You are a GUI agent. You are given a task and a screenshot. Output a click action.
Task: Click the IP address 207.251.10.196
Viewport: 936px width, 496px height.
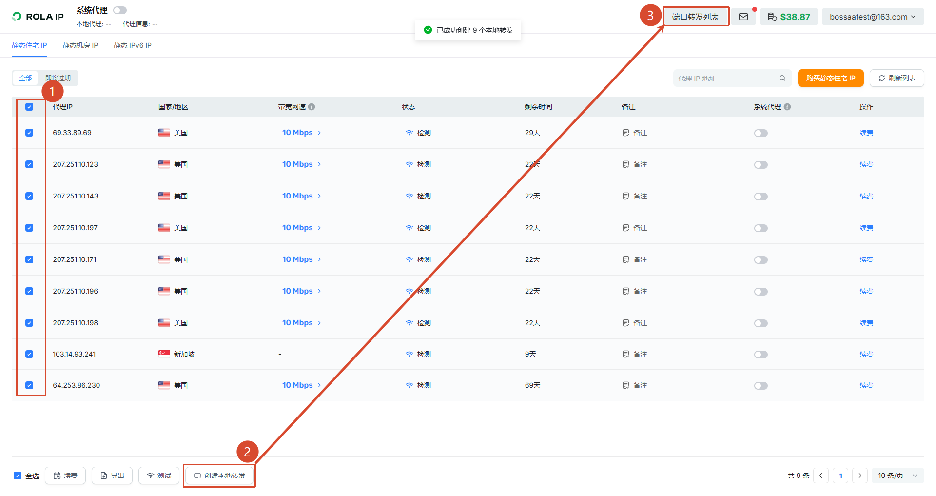coord(76,291)
